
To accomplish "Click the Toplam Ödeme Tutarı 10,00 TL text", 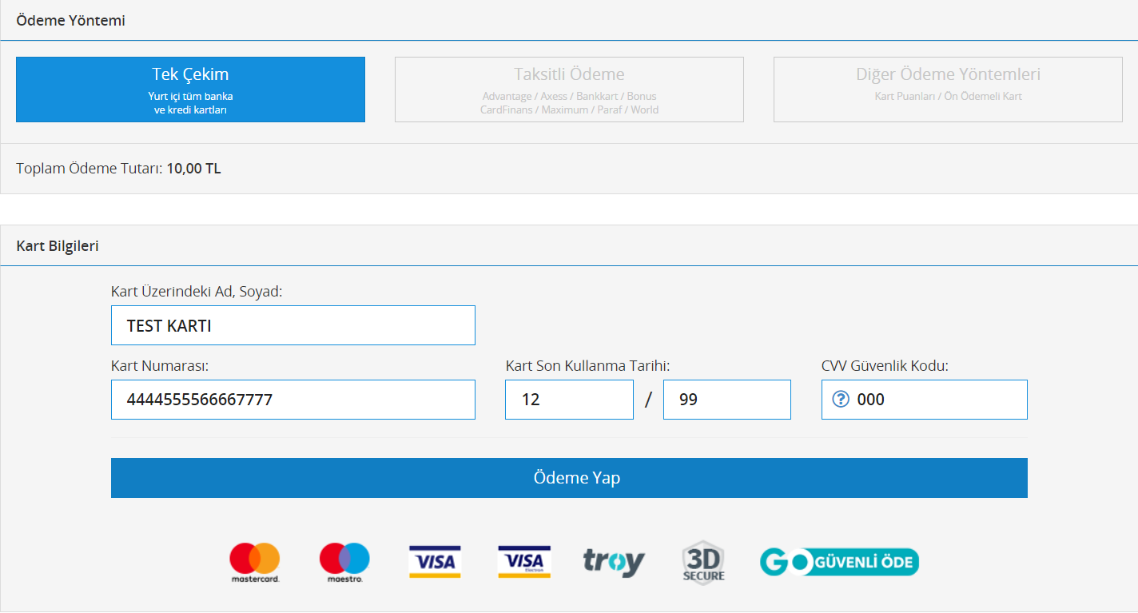I will click(x=118, y=169).
